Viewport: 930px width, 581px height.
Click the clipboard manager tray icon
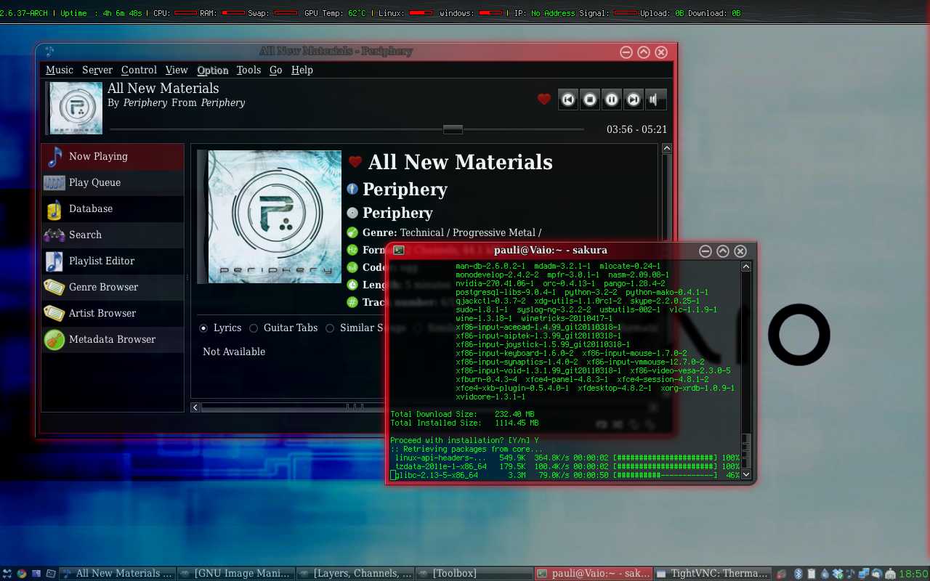pos(812,573)
